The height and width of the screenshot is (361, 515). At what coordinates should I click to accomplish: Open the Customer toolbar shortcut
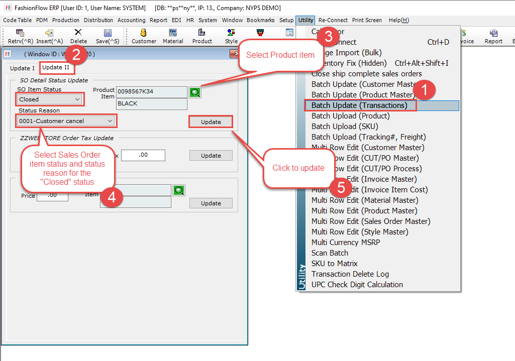click(x=144, y=33)
